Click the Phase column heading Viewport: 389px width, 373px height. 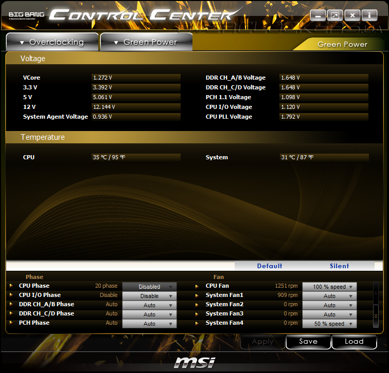pyautogui.click(x=34, y=277)
